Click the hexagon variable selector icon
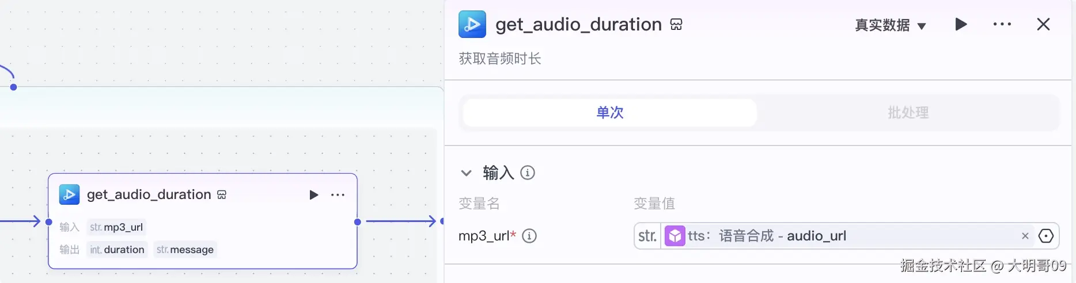Screen dimensions: 1076x283 1045,236
